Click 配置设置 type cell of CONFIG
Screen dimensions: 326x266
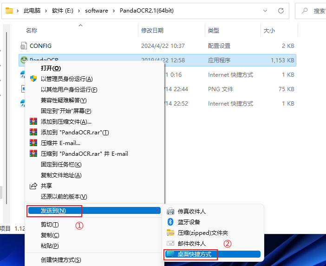pos(219,46)
